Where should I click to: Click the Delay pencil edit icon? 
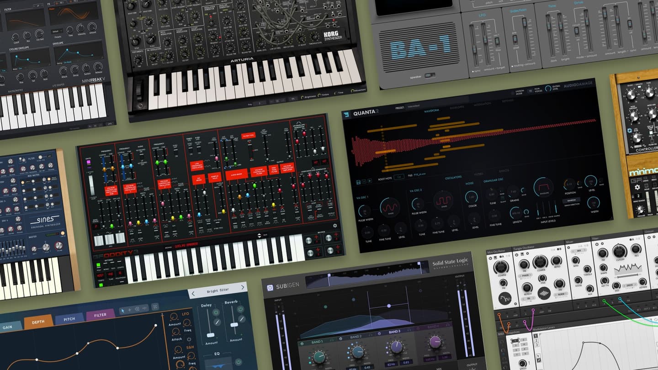tap(217, 322)
